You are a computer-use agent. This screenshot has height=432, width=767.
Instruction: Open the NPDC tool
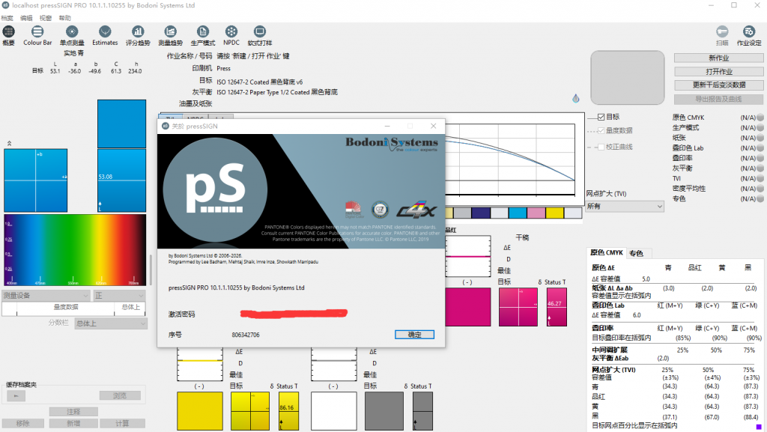[x=231, y=32]
